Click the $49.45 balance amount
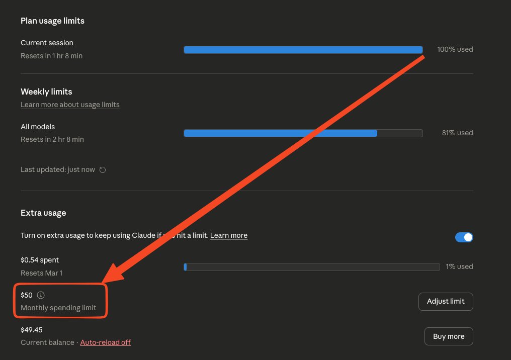 [31, 330]
